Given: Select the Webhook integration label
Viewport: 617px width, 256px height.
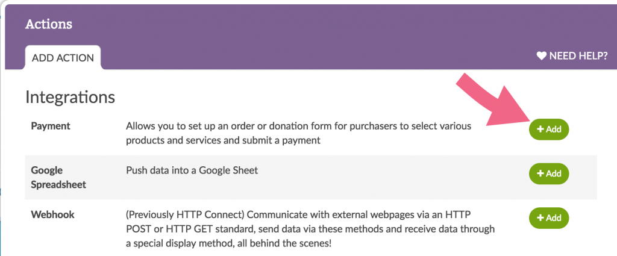Looking at the screenshot, I should (52, 214).
